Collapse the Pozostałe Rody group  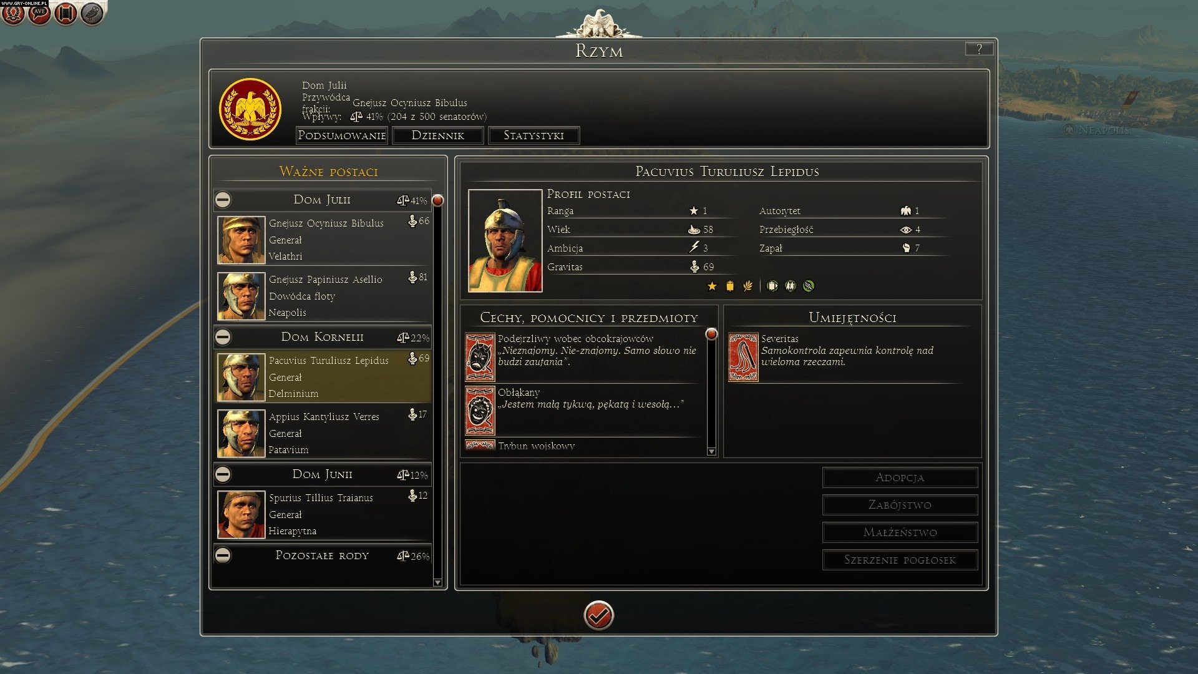click(x=223, y=555)
